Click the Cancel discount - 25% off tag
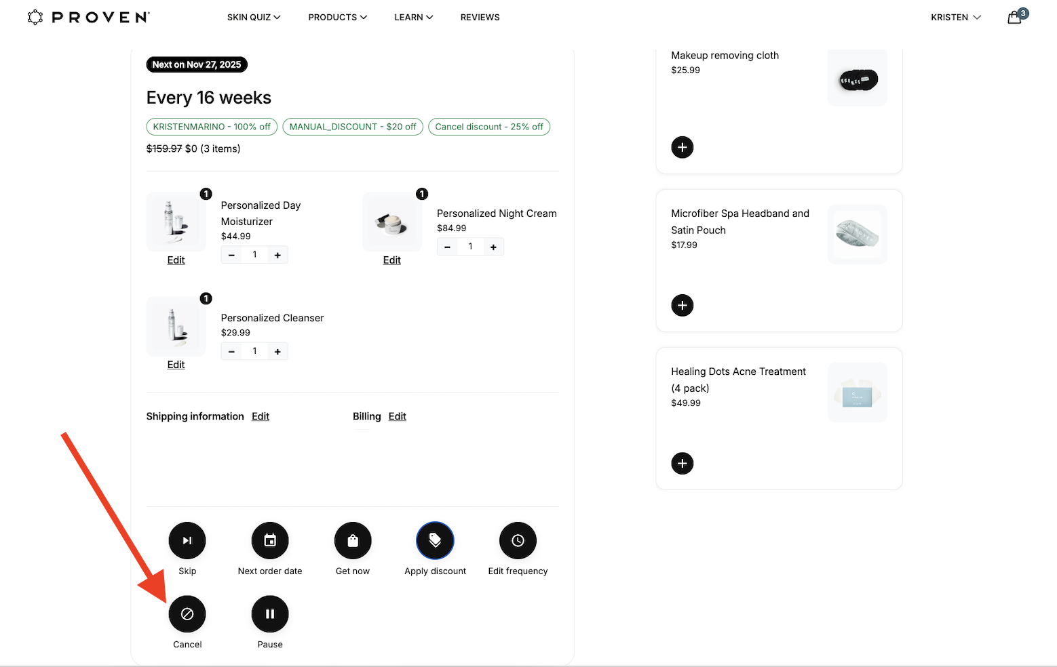The image size is (1057, 667). click(x=489, y=127)
